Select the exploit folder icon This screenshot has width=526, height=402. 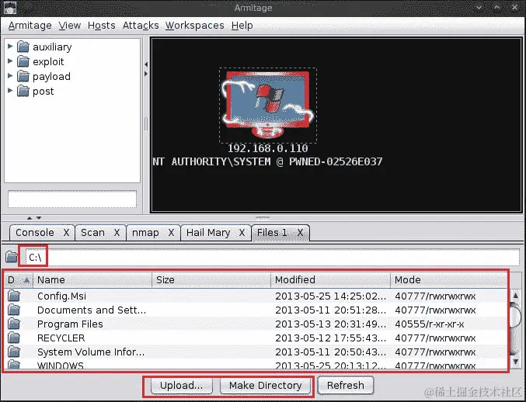click(x=23, y=61)
